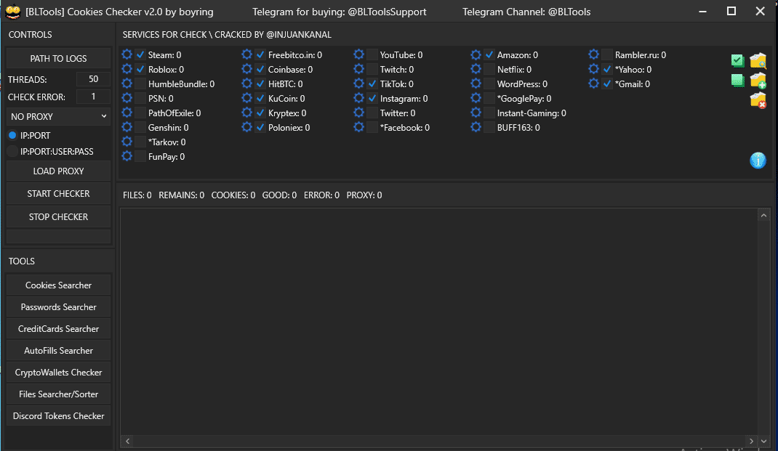778x451 pixels.
Task: Tick the Twitch checkbox
Action: coord(372,69)
